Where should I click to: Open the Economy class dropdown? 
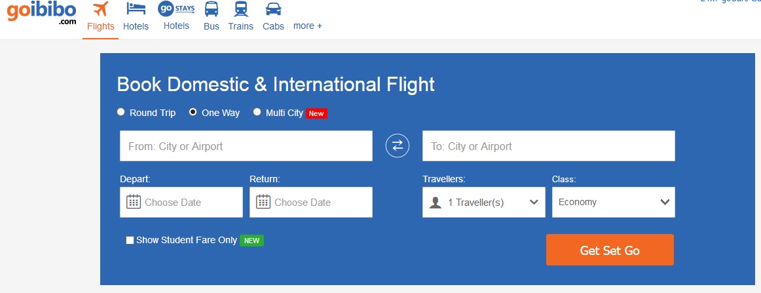point(614,202)
